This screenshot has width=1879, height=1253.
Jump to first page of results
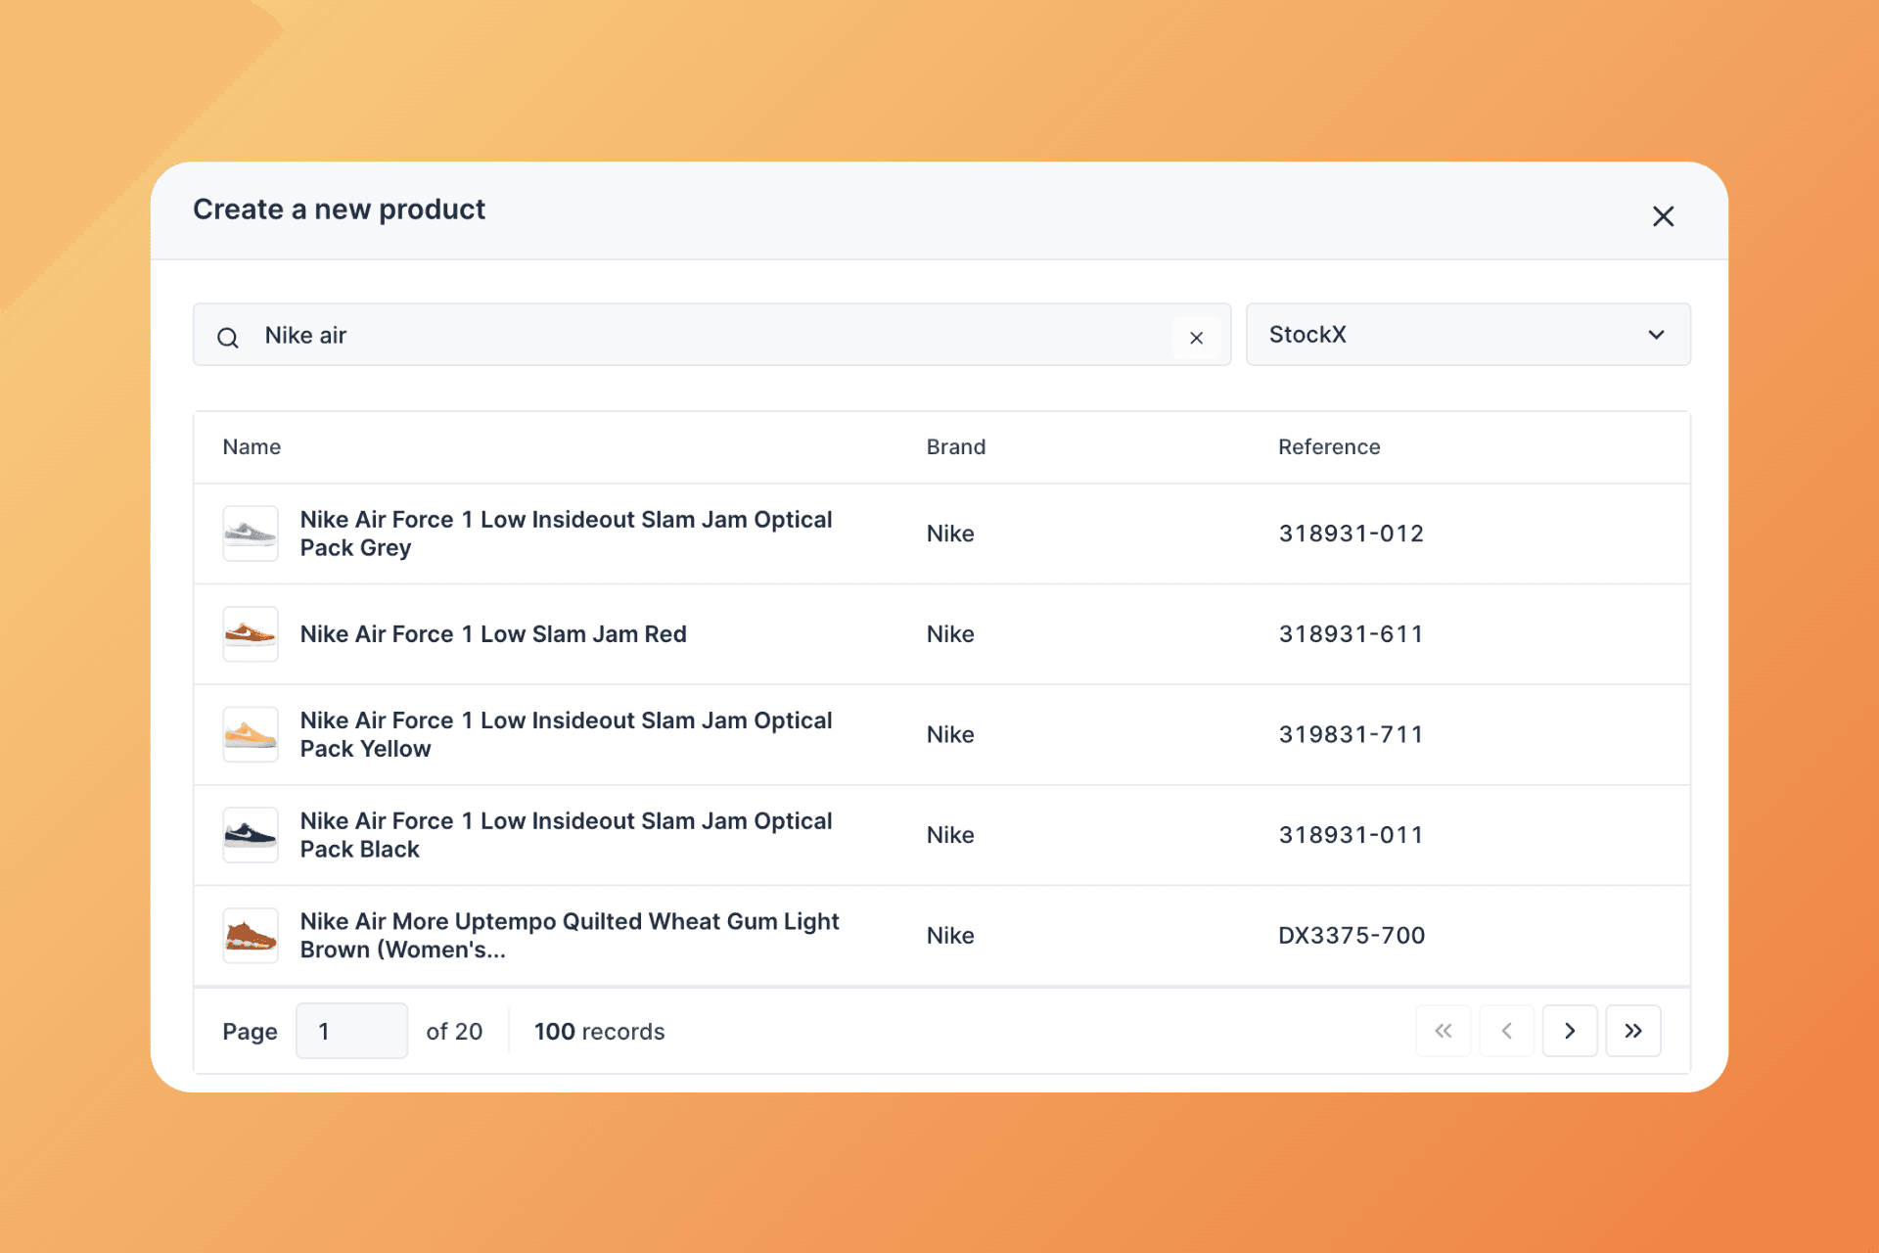pyautogui.click(x=1443, y=1031)
